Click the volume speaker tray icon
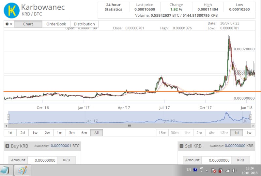 pyautogui.click(x=234, y=170)
